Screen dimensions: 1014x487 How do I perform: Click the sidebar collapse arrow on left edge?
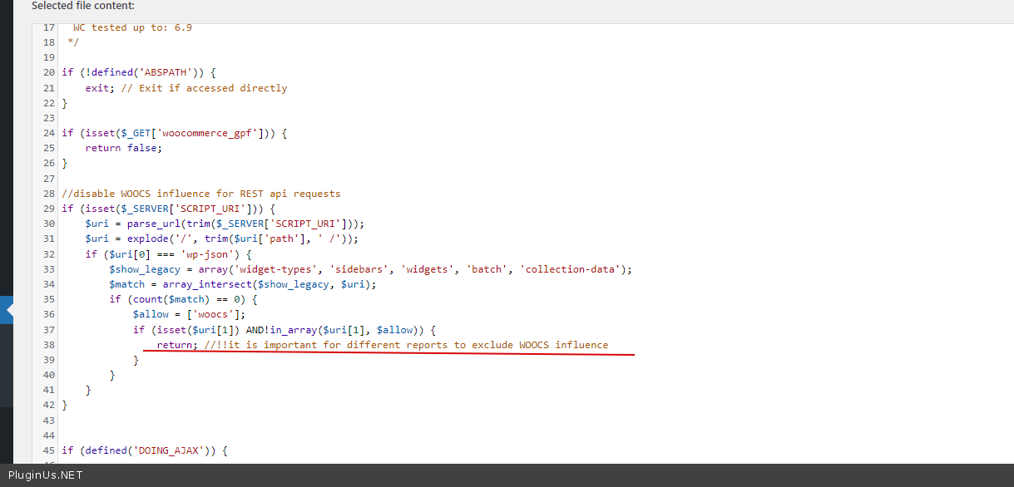(x=9, y=311)
